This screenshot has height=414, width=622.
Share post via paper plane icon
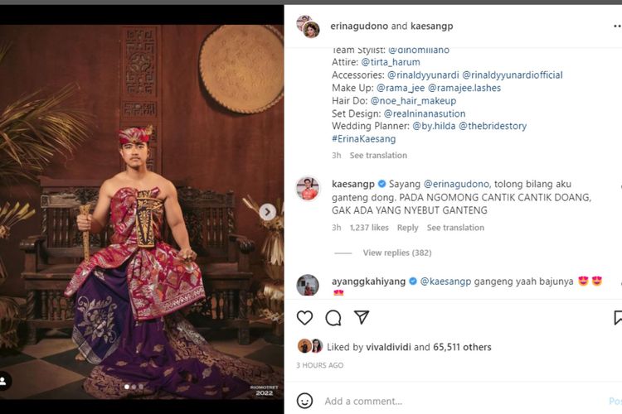click(x=362, y=318)
